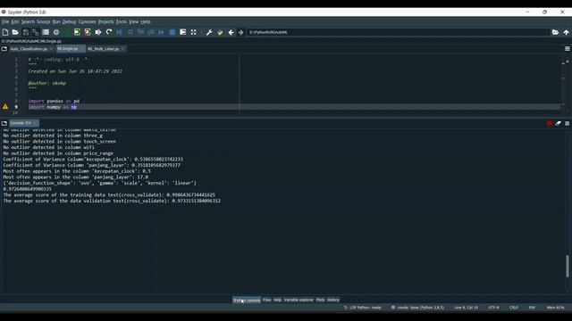Run current cell toolbar icon
This screenshot has height=321, width=572.
tap(77, 32)
